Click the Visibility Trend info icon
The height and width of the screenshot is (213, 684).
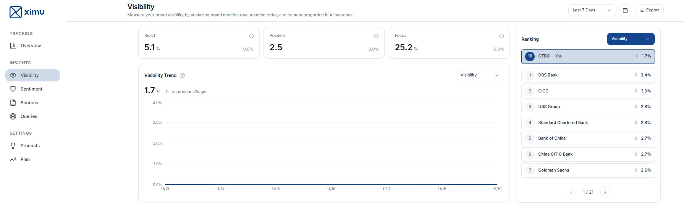[x=182, y=75]
